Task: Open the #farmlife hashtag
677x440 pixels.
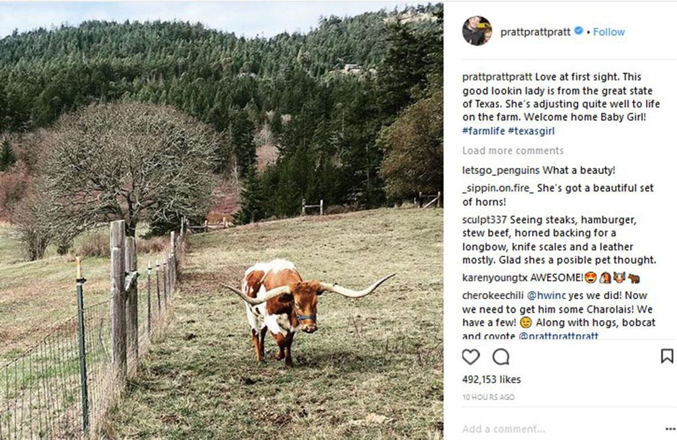Action: tap(483, 131)
